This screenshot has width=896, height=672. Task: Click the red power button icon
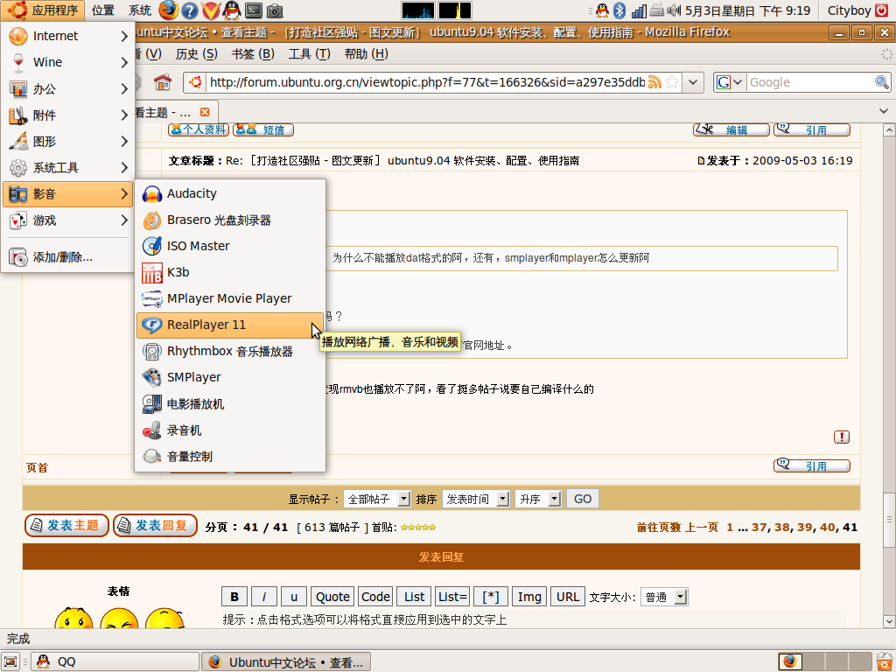click(x=882, y=10)
